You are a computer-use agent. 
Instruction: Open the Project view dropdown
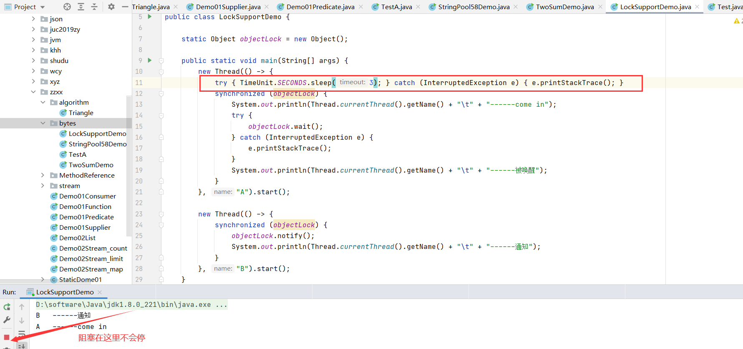click(x=43, y=7)
